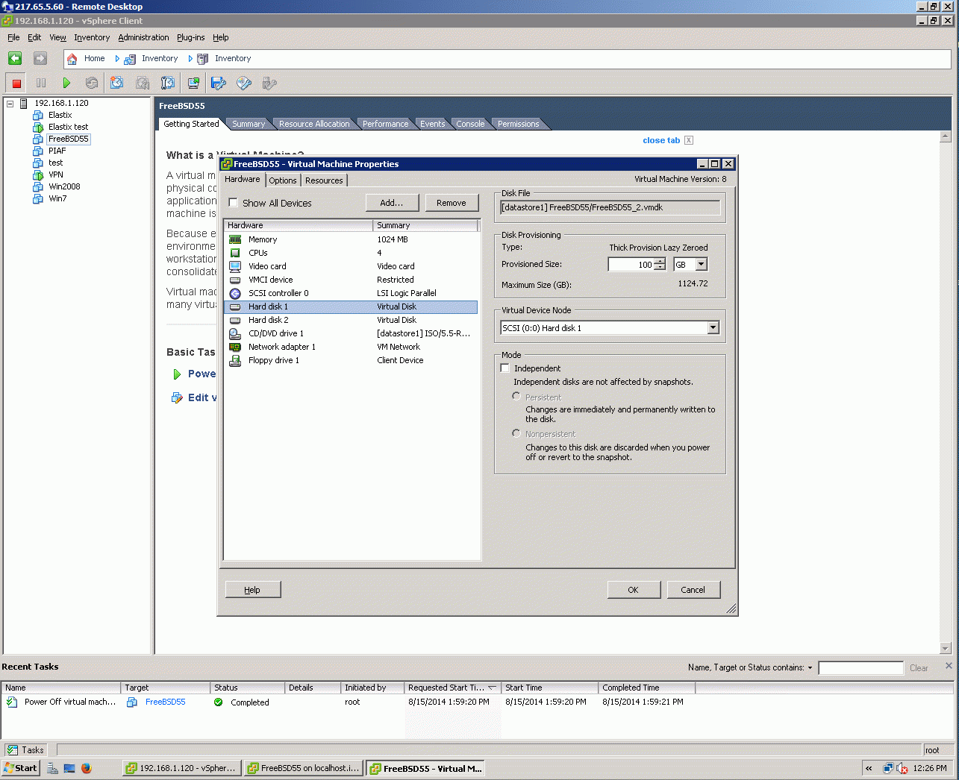The image size is (959, 780).
Task: Click the Suspend toolbar icon
Action: (41, 84)
